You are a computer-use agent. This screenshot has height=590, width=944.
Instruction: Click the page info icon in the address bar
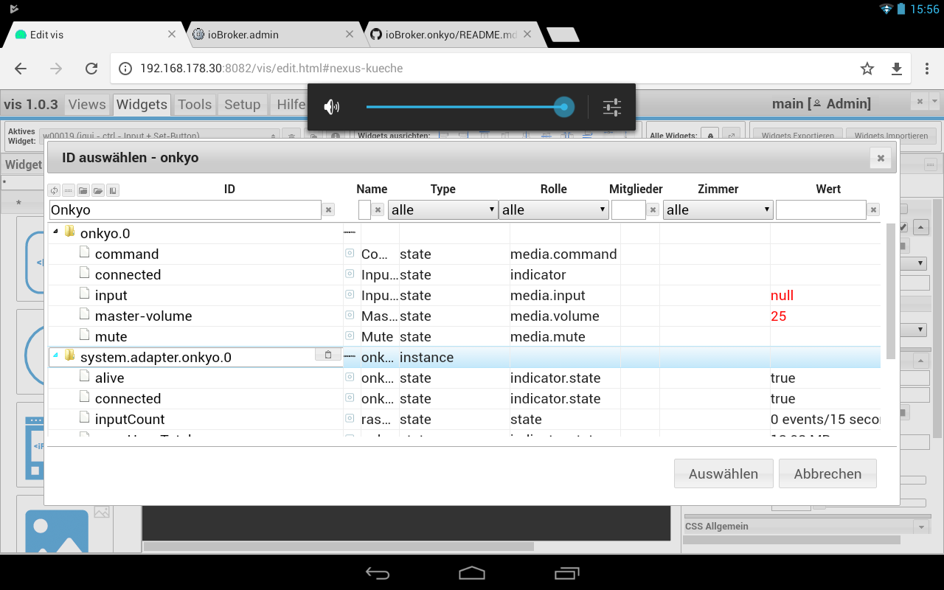click(x=125, y=69)
